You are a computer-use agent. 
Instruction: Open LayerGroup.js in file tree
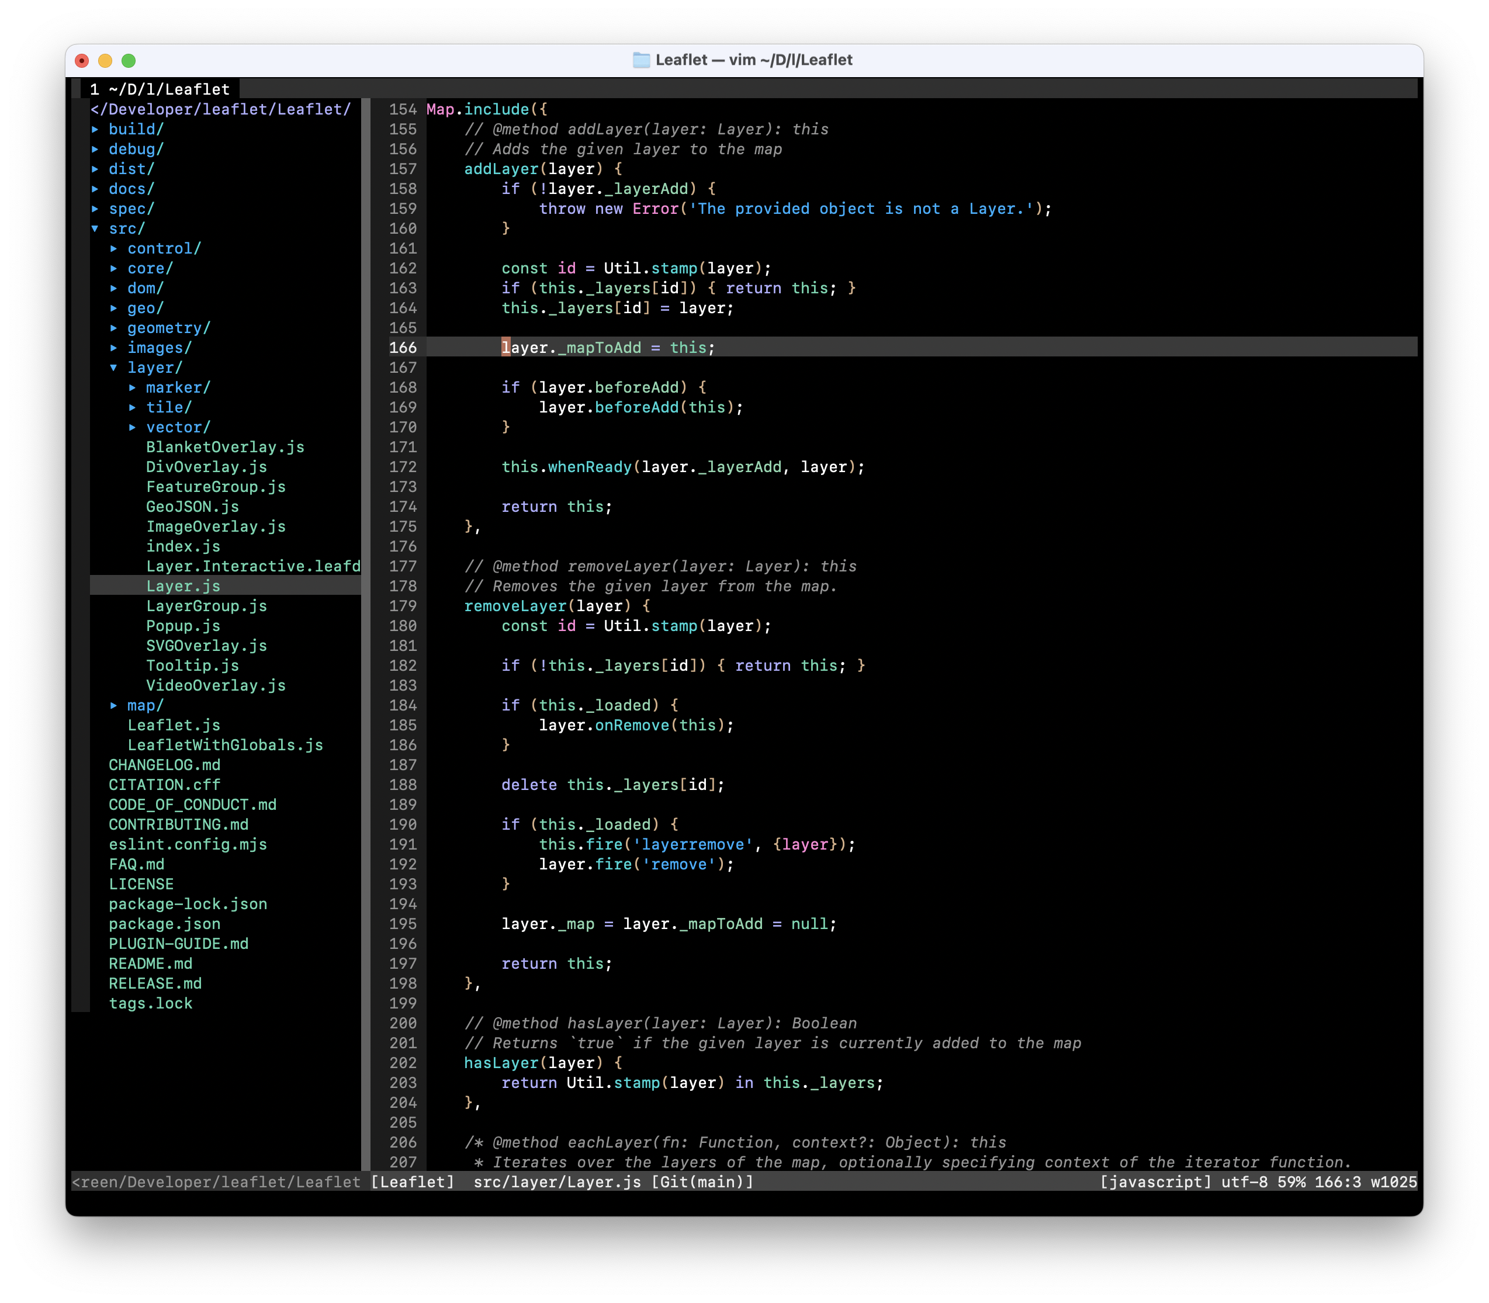click(x=206, y=607)
